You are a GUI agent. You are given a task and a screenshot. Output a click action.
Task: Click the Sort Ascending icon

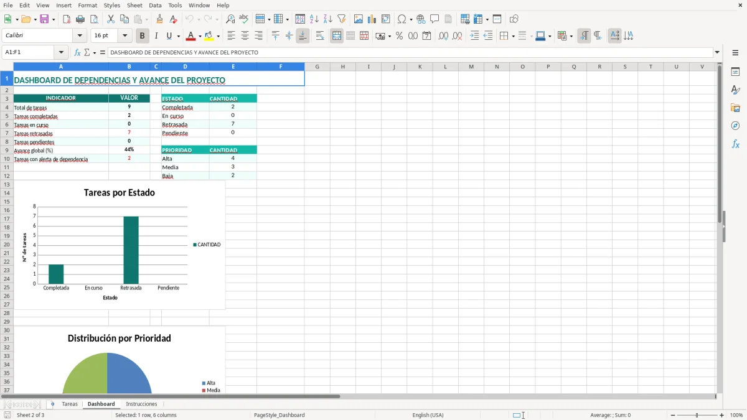tap(314, 19)
